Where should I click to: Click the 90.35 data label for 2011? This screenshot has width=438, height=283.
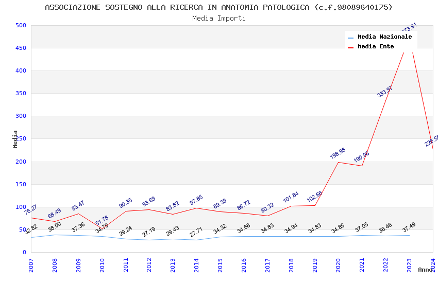(125, 203)
